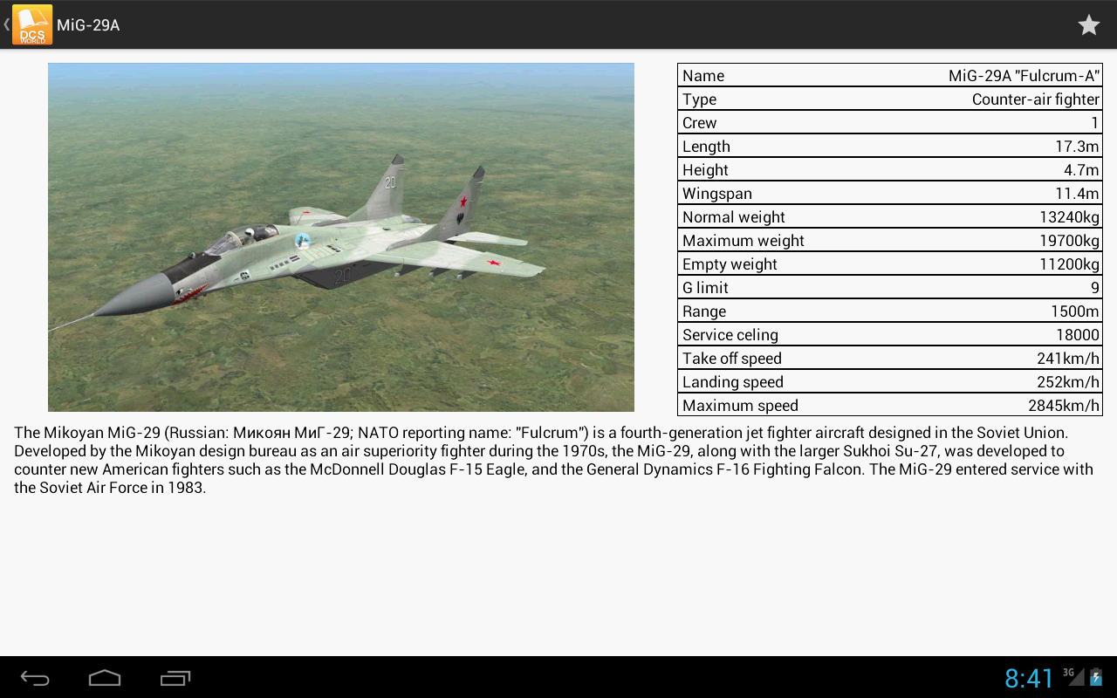Open the MiG-29 aircraft image
The height and width of the screenshot is (698, 1117).
(341, 237)
